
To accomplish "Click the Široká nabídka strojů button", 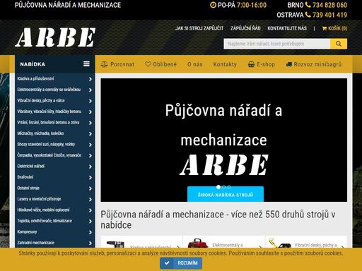I will click(x=226, y=195).
